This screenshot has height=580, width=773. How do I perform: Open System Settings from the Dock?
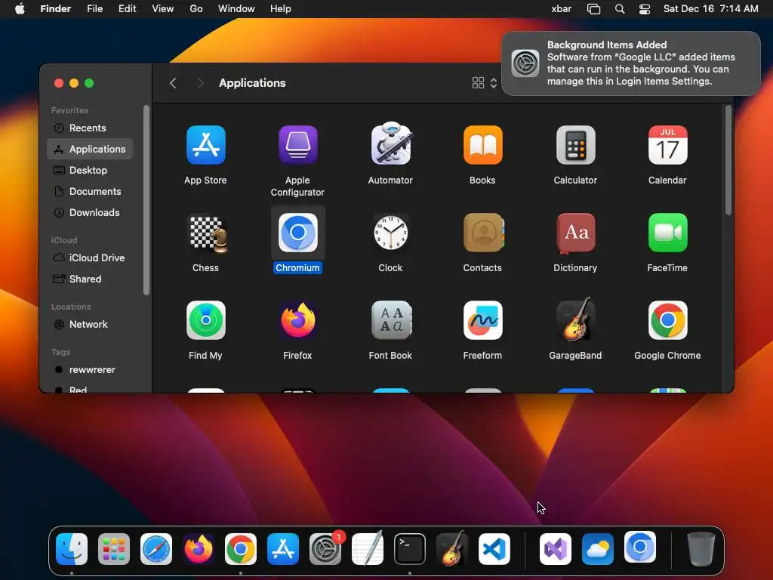(325, 549)
